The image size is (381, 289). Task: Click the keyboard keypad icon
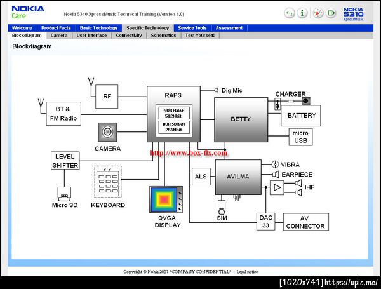point(108,182)
